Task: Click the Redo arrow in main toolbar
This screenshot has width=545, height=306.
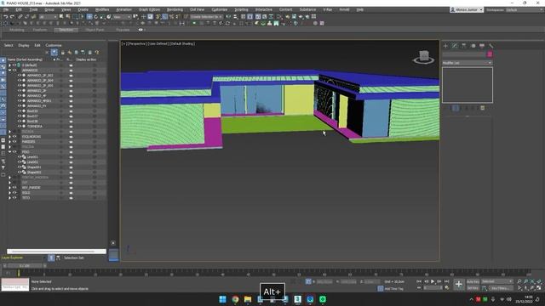Action: (x=12, y=17)
